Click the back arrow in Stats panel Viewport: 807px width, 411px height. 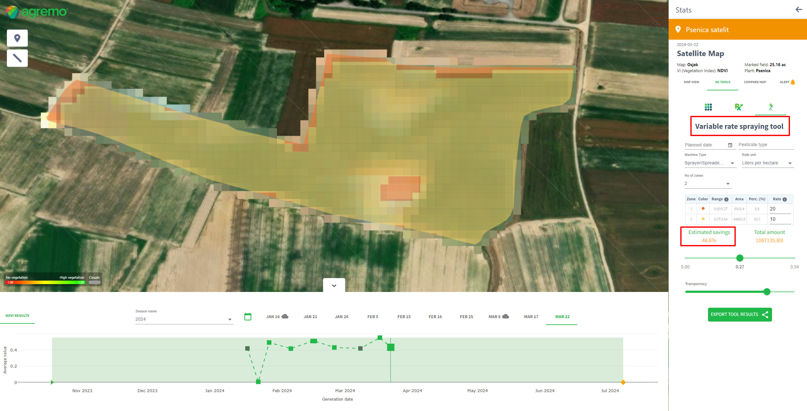tap(798, 10)
